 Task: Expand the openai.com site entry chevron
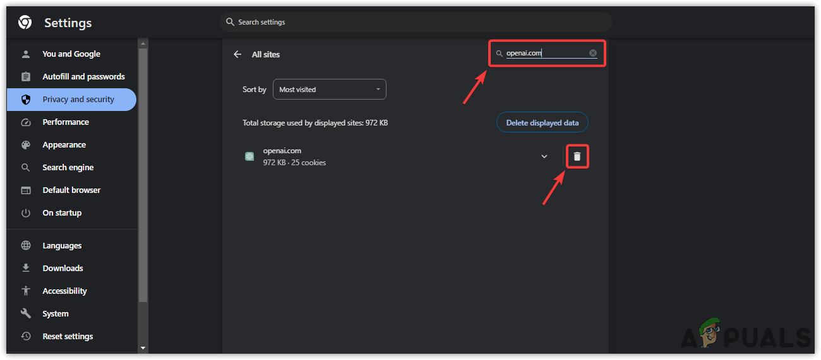pos(544,156)
